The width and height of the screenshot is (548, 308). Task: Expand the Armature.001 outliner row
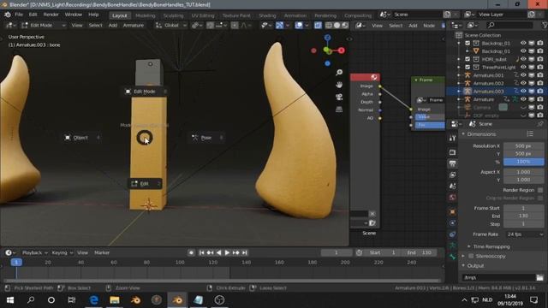pos(459,75)
